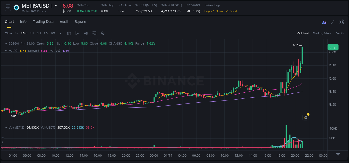Expand chart with the fullscreen diagonal-arrows icon
Viewport: 349px width, 163px height.
(333, 22)
